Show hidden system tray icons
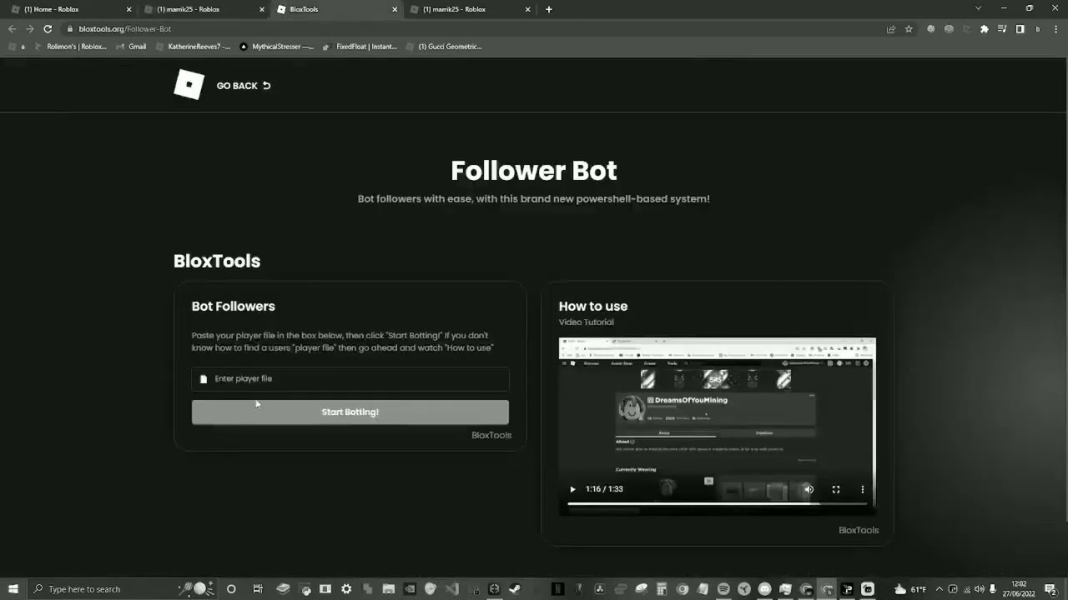This screenshot has width=1068, height=600. tap(940, 589)
